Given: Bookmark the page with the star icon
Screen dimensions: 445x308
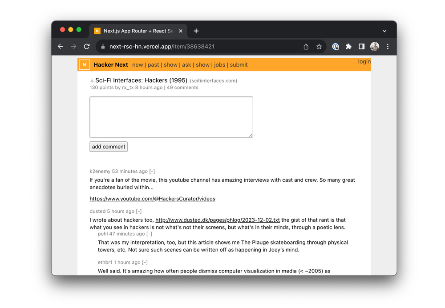Looking at the screenshot, I should coord(319,46).
